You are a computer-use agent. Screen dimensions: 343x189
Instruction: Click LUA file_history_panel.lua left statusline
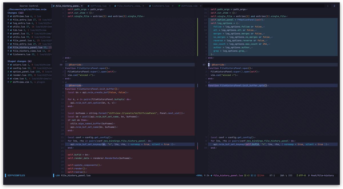[x=73, y=176]
